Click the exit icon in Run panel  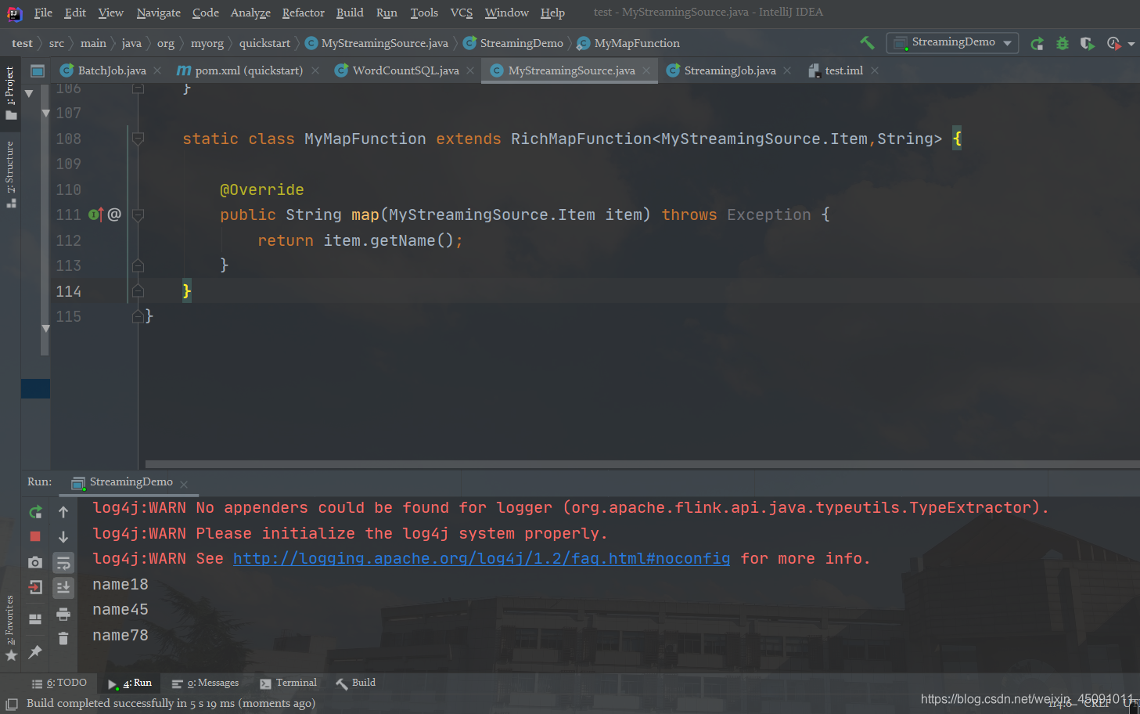(35, 587)
